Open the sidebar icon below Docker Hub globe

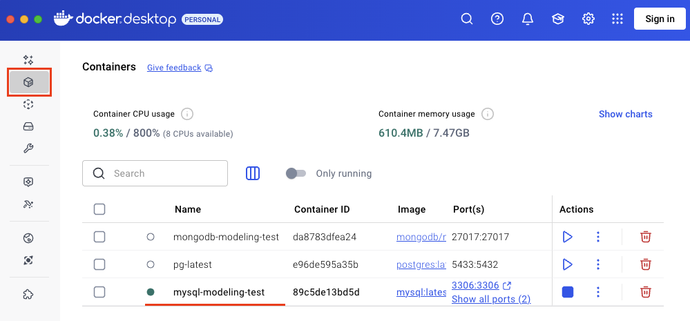tap(28, 261)
